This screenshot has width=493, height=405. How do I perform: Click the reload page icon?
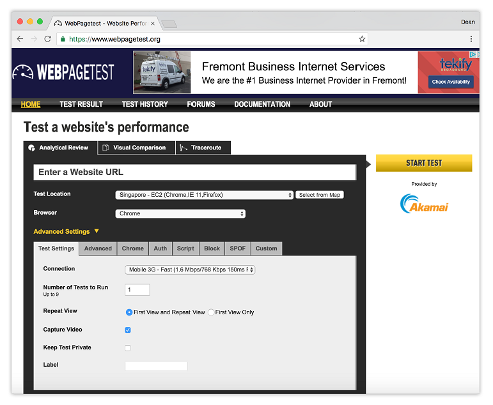click(47, 39)
